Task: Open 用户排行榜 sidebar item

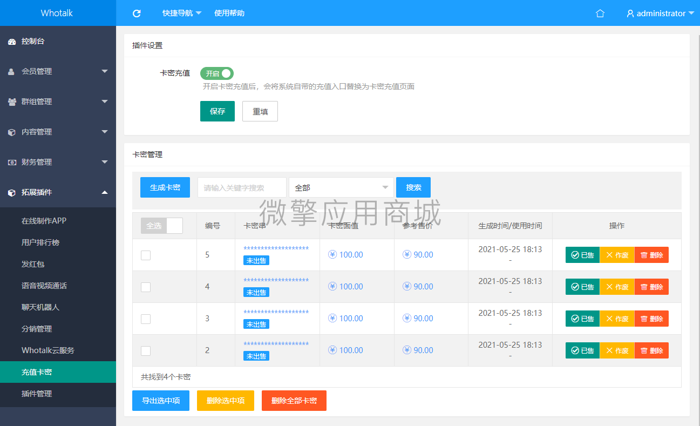Action: [x=58, y=242]
